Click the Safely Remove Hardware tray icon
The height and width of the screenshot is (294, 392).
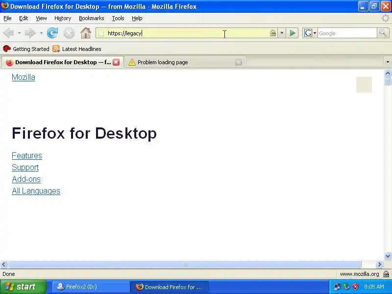(x=346, y=287)
